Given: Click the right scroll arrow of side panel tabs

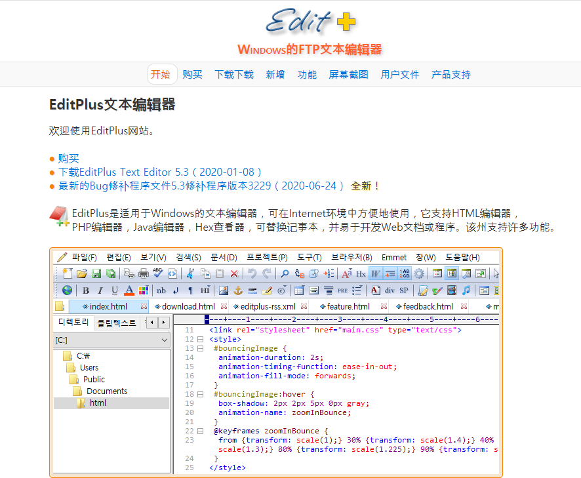Looking at the screenshot, I should click(x=163, y=323).
